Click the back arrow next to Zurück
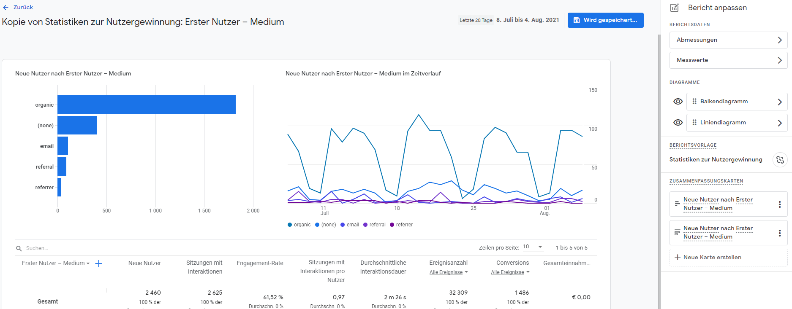 [x=5, y=8]
